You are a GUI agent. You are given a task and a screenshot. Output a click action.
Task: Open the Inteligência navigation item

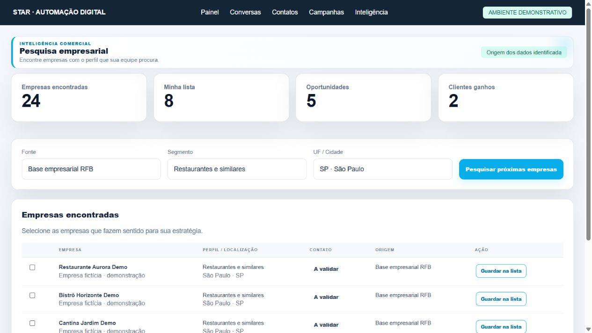coord(371,12)
